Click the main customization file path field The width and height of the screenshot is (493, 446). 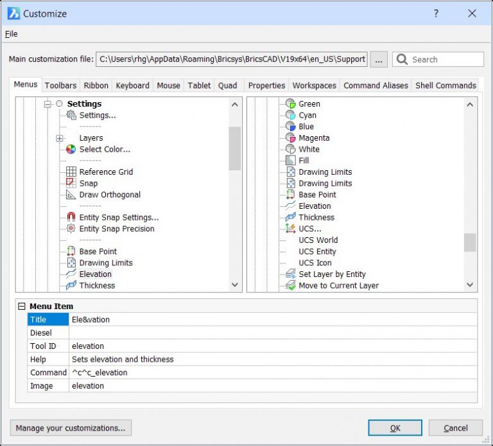(x=232, y=59)
